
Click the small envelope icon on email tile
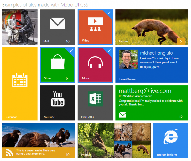(123, 115)
